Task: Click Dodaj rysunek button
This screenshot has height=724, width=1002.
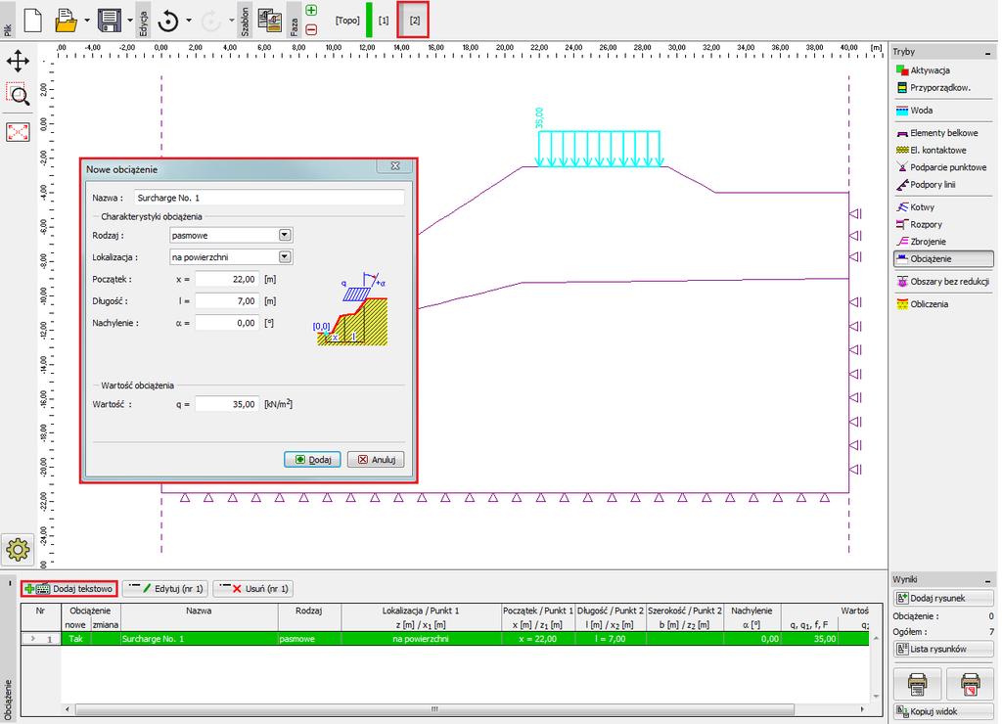Action: [x=943, y=598]
